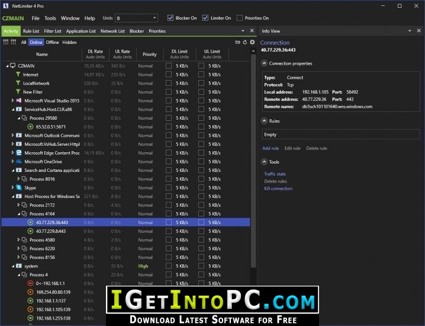The height and width of the screenshot is (326, 425).
Task: Enable the Priorities On checkbox
Action: [240, 18]
